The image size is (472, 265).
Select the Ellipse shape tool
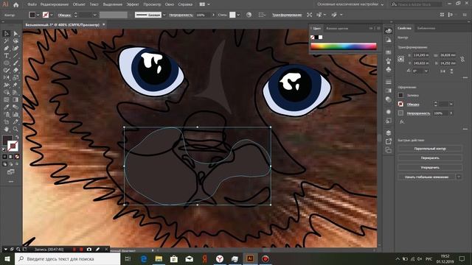(x=7, y=63)
